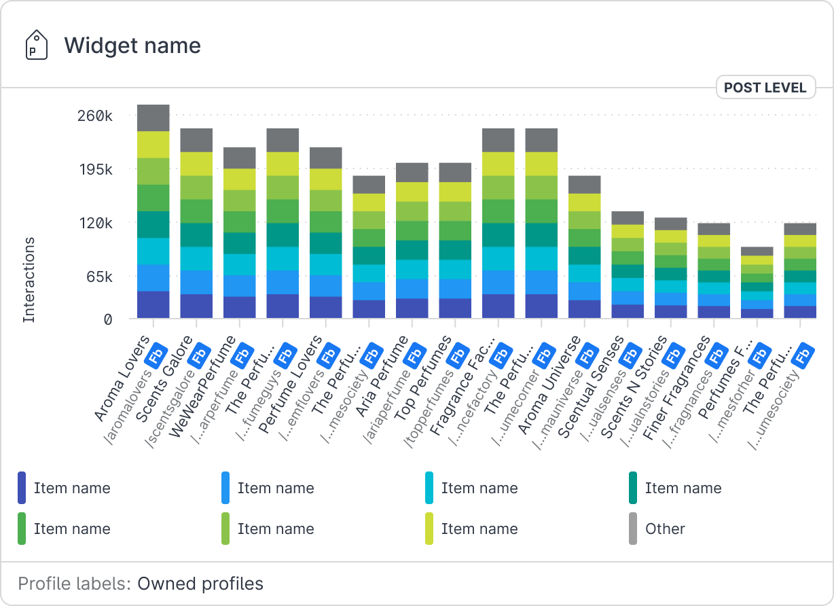834x606 pixels.
Task: Click the medium green legend swatch
Action: click(x=22, y=529)
